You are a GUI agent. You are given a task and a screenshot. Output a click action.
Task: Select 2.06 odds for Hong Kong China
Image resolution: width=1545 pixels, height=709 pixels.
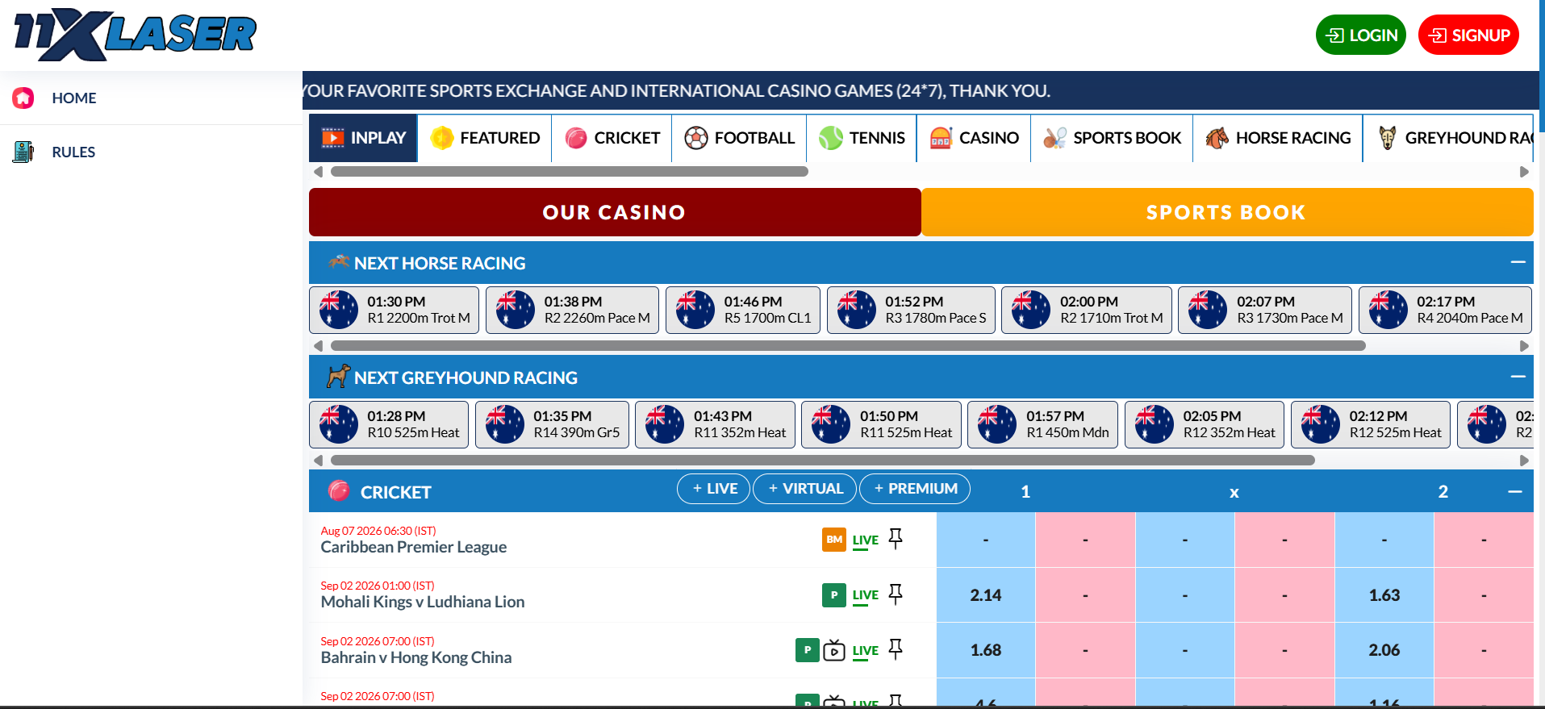(1384, 650)
